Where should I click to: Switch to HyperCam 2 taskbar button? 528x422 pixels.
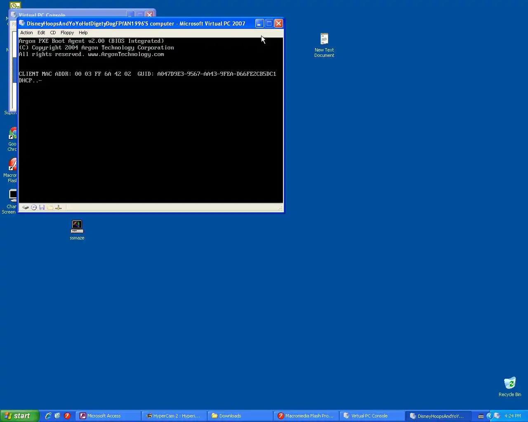point(174,416)
